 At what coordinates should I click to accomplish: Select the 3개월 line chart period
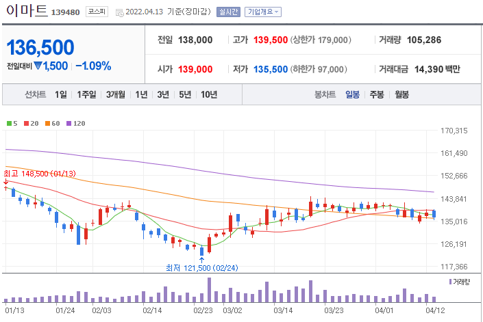click(x=116, y=94)
